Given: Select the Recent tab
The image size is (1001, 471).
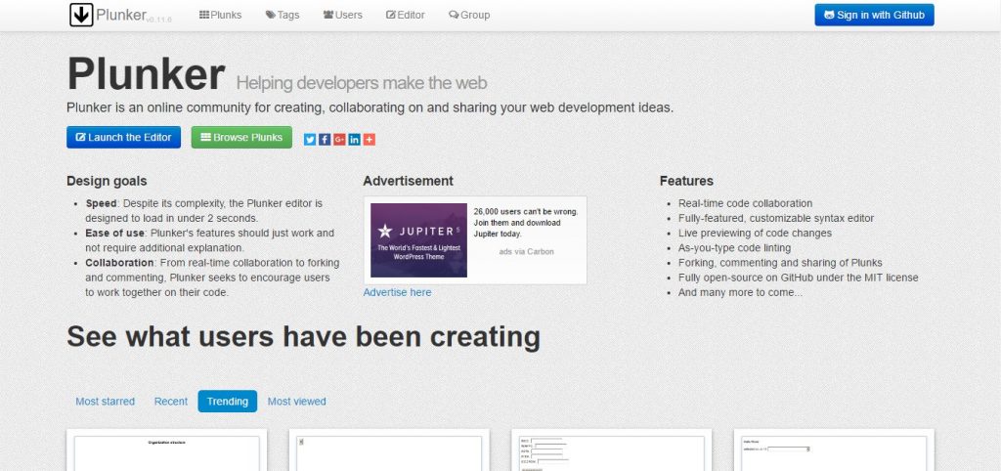Looking at the screenshot, I should click(x=171, y=402).
